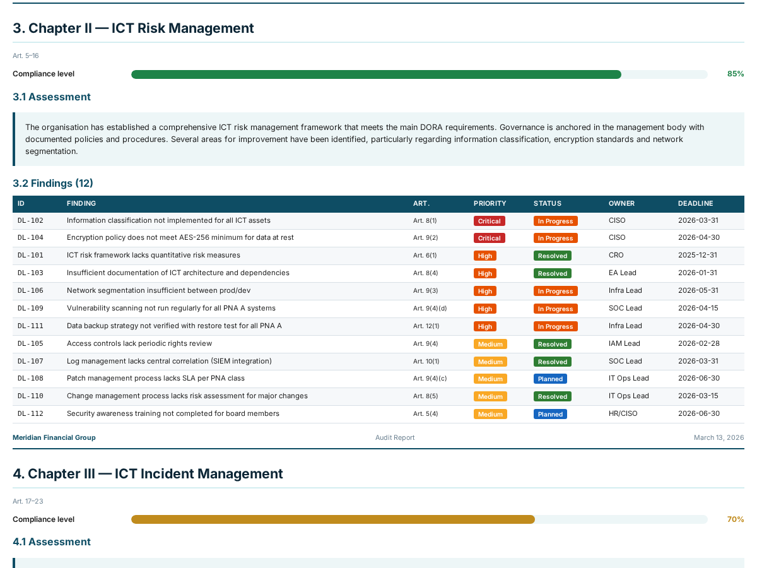
Task: Click the High priority badge on DL-106
Action: [484, 291]
